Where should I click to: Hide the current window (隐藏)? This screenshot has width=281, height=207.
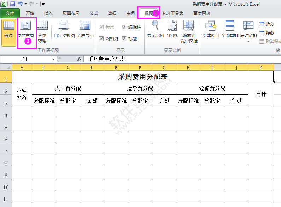pos(267,33)
